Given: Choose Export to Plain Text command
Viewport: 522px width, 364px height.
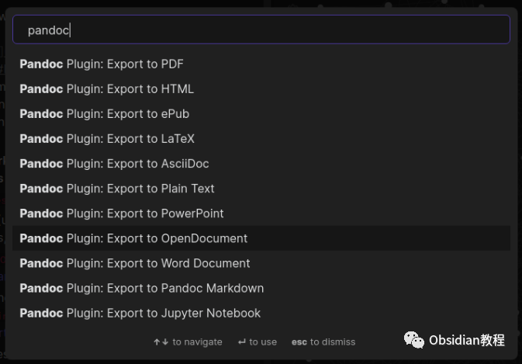Looking at the screenshot, I should [x=261, y=189].
